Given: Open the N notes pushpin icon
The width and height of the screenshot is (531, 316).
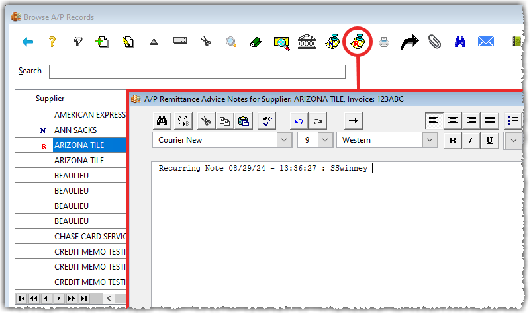Looking at the screenshot, I should pyautogui.click(x=332, y=42).
